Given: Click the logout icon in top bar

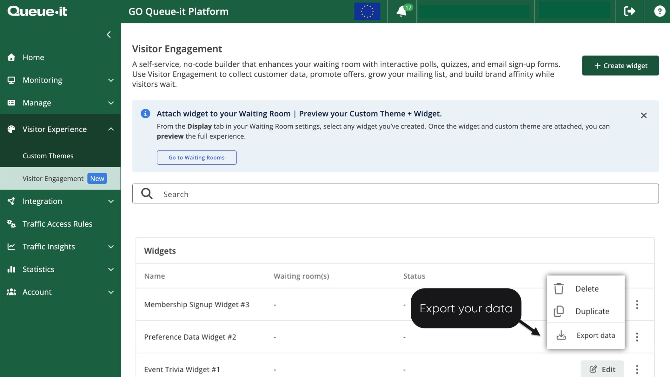Looking at the screenshot, I should [630, 11].
